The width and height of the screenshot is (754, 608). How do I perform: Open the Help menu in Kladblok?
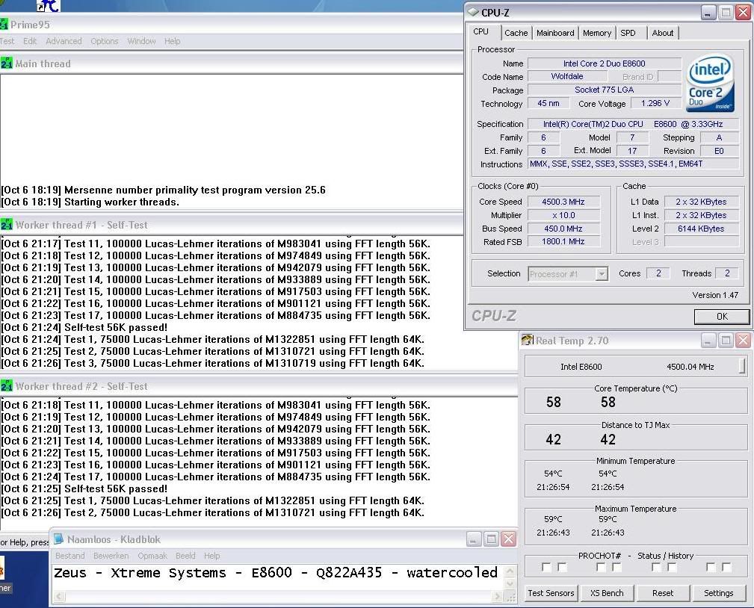(211, 556)
